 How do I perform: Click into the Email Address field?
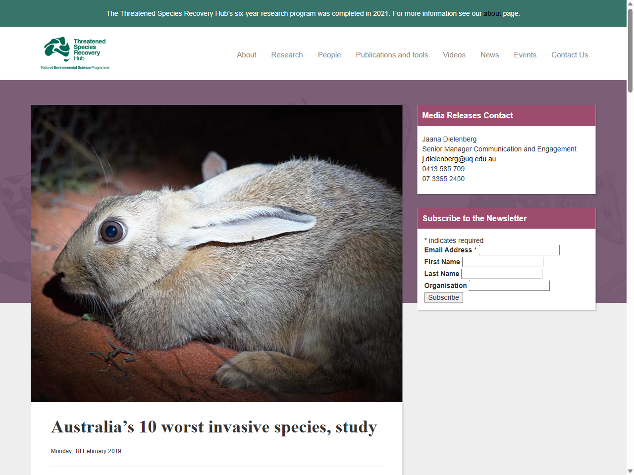pos(519,250)
